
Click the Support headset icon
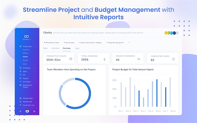click(20, 78)
